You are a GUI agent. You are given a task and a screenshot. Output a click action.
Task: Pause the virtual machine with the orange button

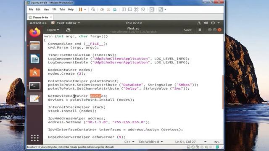[80, 9]
